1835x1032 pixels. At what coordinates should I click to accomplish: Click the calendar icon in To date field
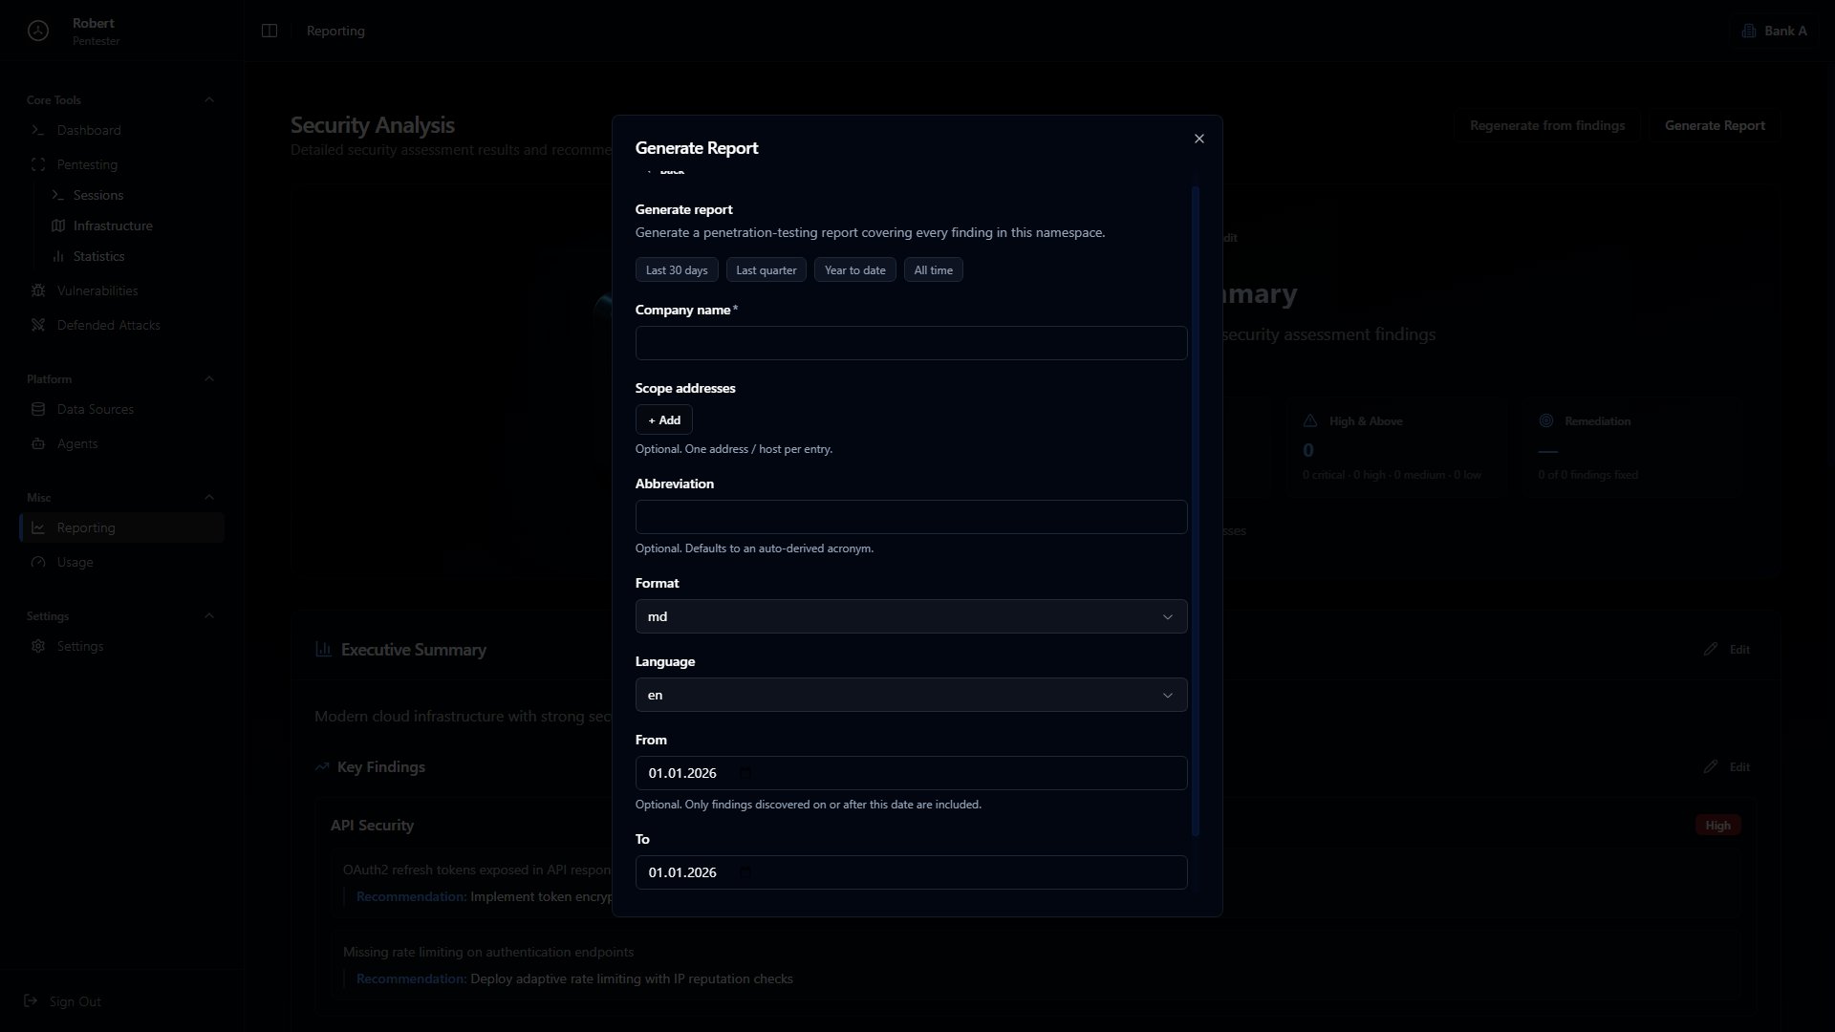click(745, 872)
